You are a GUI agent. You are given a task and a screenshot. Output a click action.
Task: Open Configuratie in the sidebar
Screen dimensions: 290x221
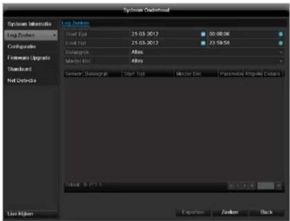tap(30, 46)
